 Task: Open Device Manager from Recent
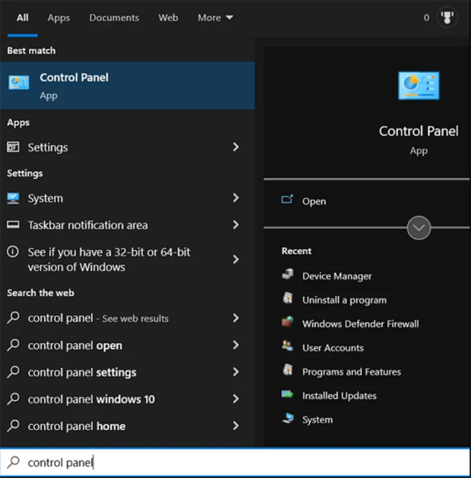tap(337, 276)
